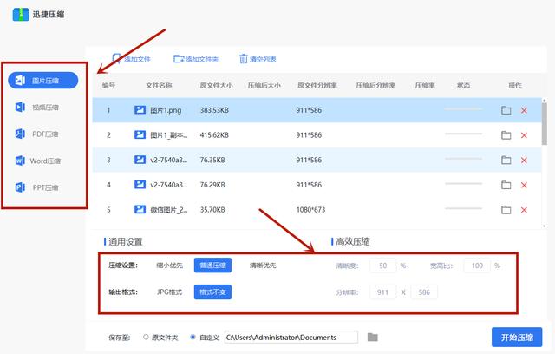
Task: Click the video compression sidebar icon
Action: coord(20,107)
